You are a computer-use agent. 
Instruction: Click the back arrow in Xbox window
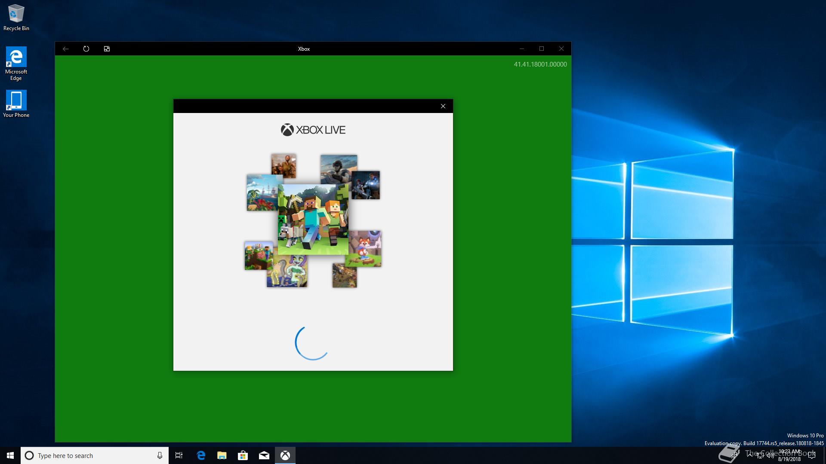pyautogui.click(x=66, y=49)
